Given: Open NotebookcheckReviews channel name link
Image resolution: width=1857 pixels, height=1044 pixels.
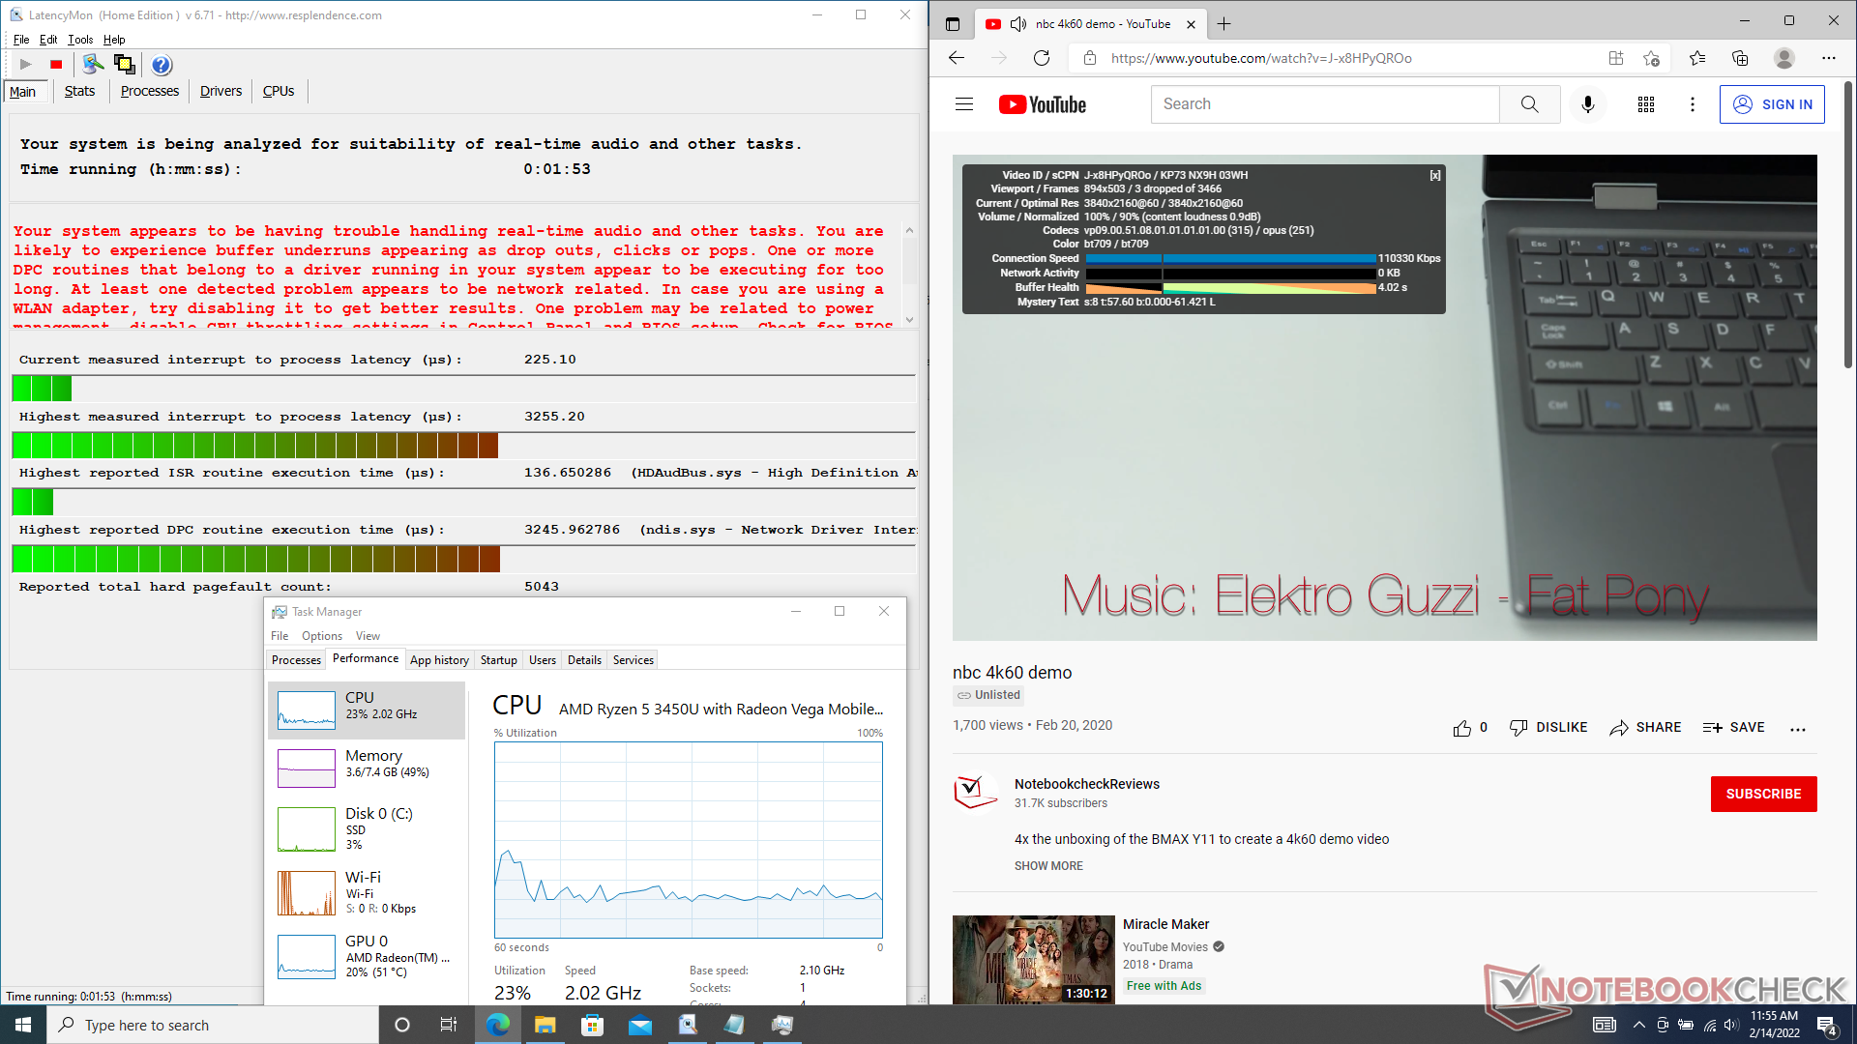Looking at the screenshot, I should click(1086, 784).
